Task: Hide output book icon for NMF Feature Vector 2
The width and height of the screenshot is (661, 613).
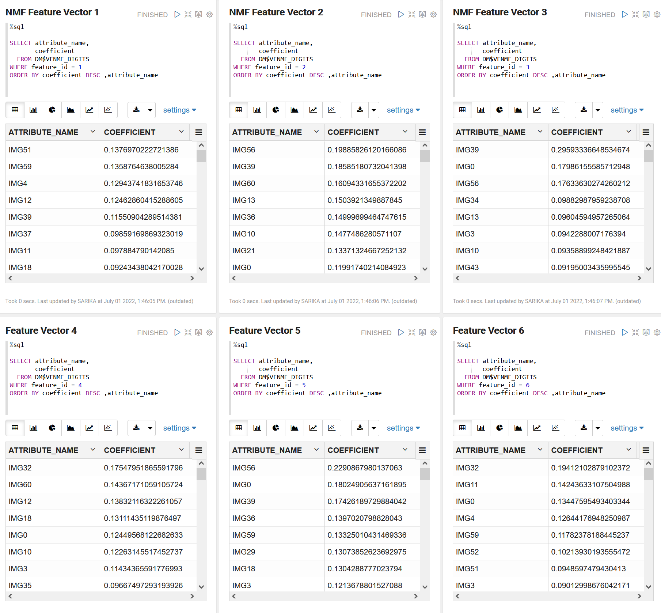Action: 422,14
